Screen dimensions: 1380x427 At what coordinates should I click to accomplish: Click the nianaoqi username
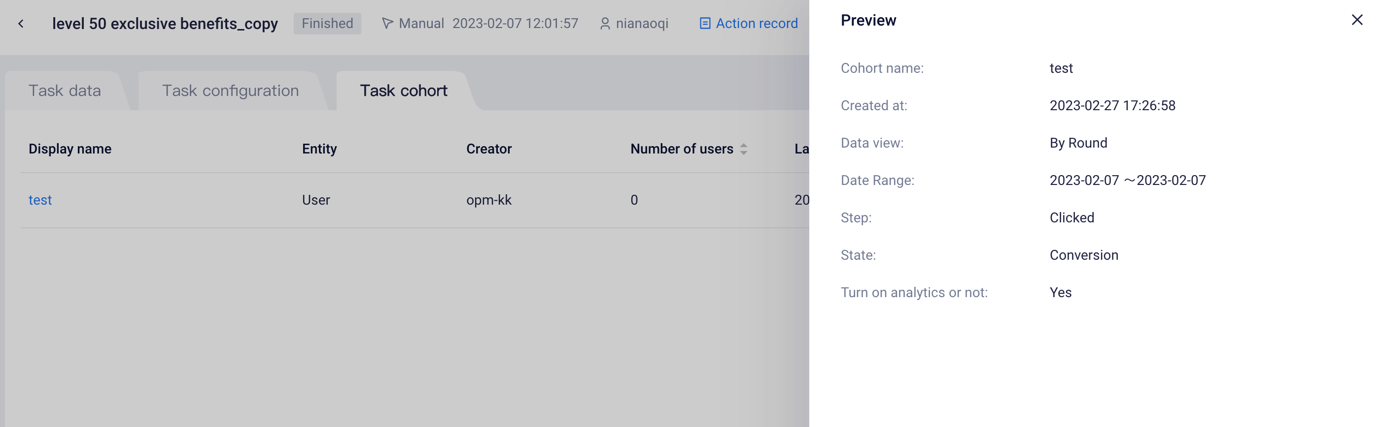[642, 24]
